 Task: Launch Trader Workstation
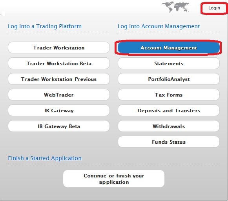(x=59, y=48)
